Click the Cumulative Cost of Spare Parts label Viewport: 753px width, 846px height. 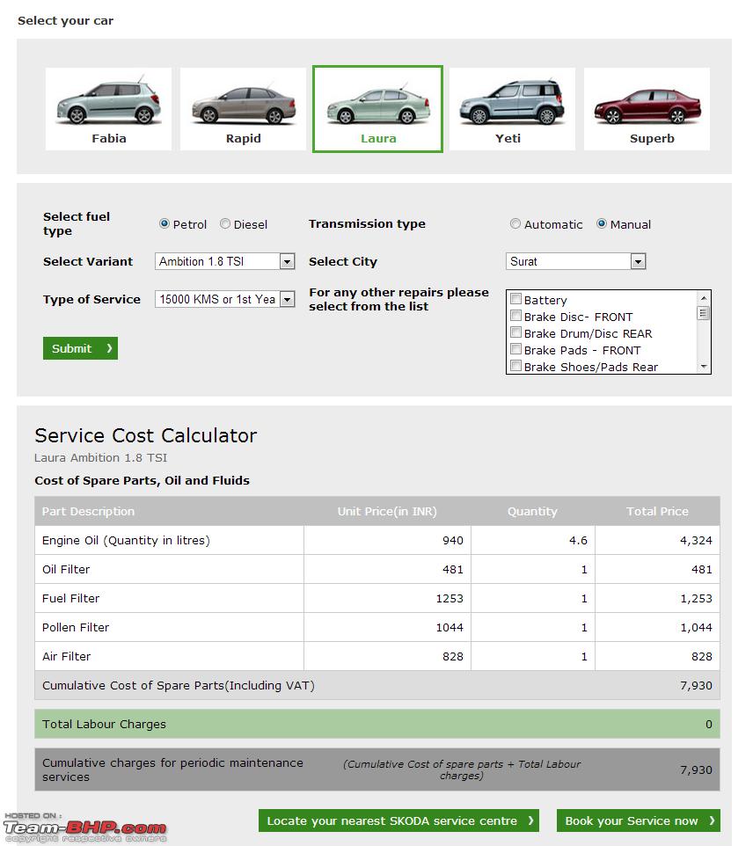pos(178,686)
